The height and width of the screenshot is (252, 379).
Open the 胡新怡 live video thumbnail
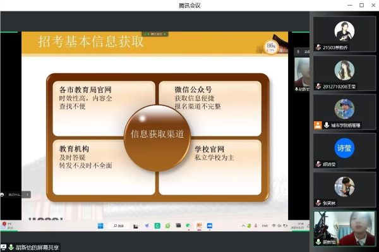344,229
